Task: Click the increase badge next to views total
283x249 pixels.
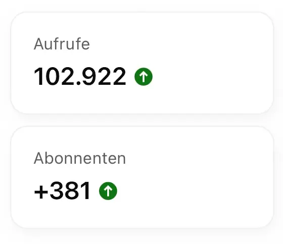Action: [144, 77]
